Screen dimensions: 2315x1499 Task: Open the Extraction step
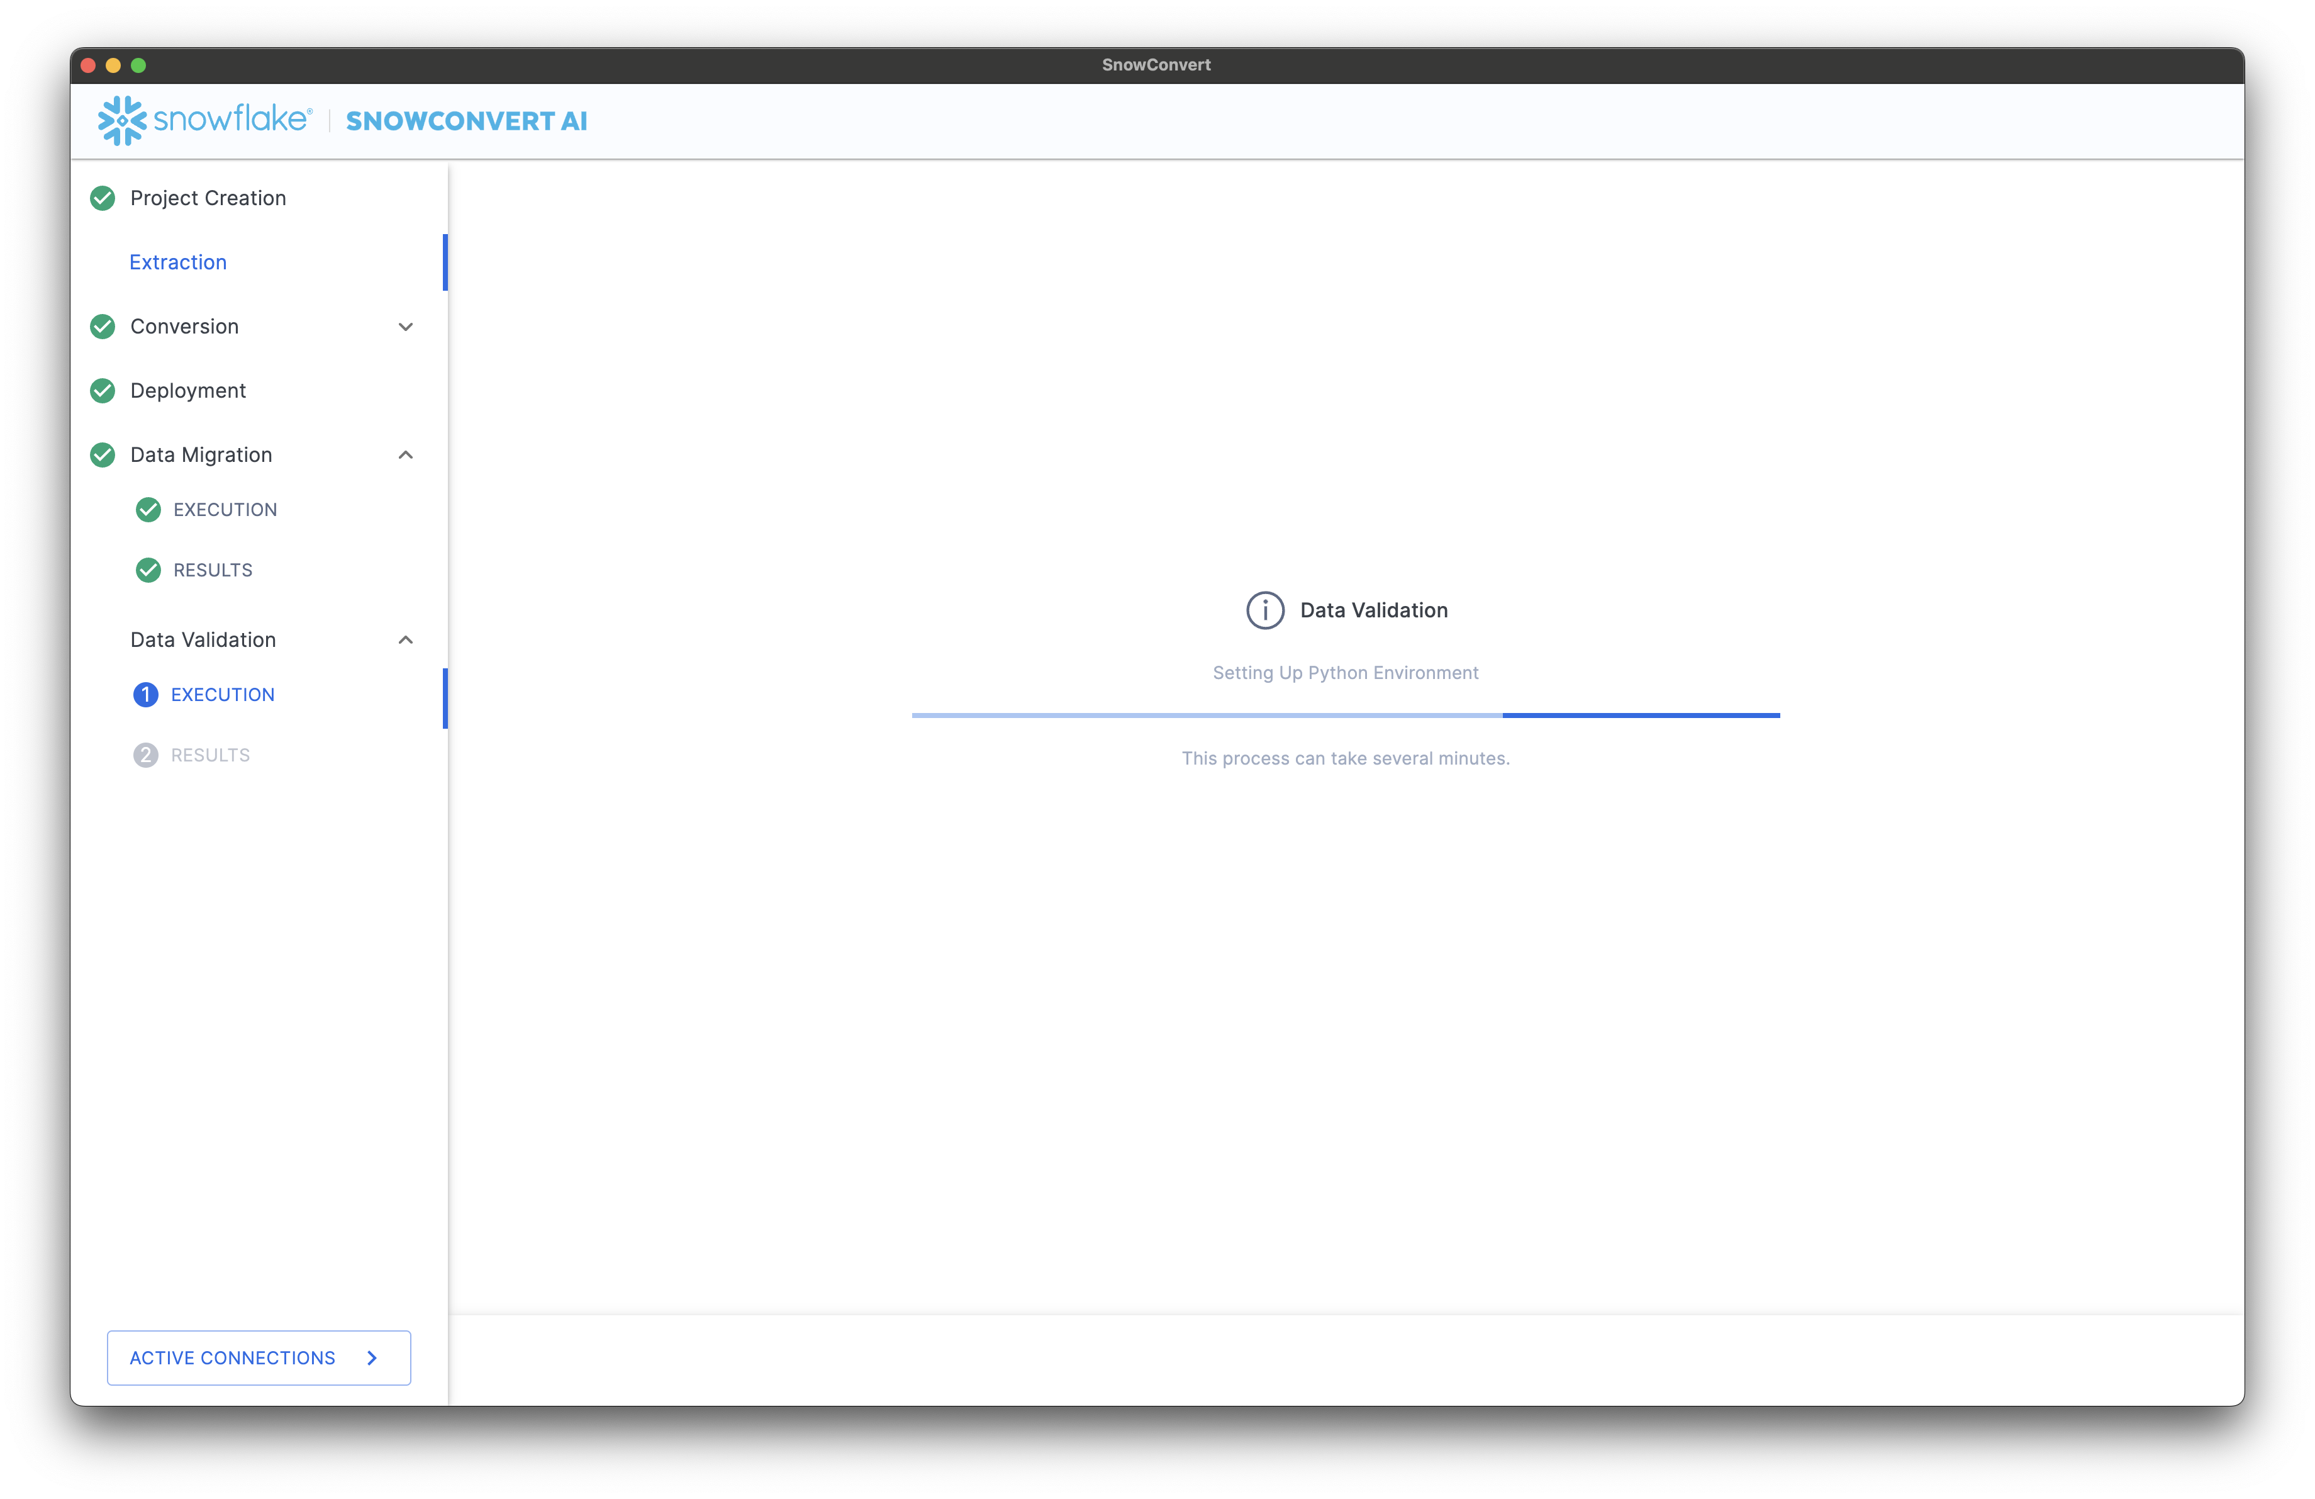(178, 262)
